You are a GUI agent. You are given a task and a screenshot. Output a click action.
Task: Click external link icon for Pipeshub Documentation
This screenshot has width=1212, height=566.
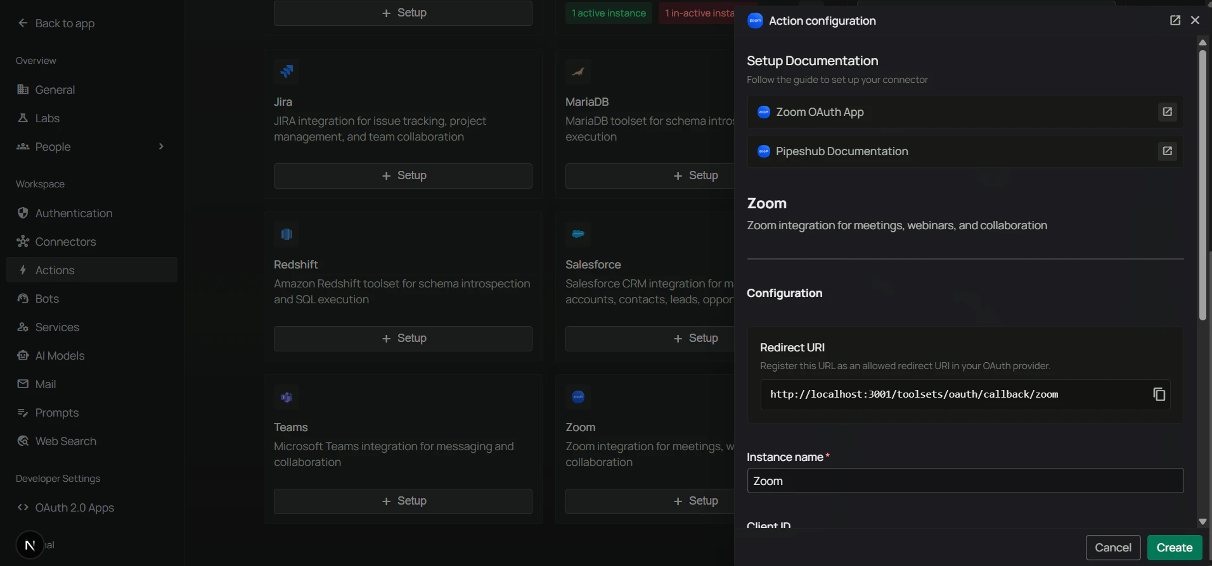pyautogui.click(x=1168, y=151)
